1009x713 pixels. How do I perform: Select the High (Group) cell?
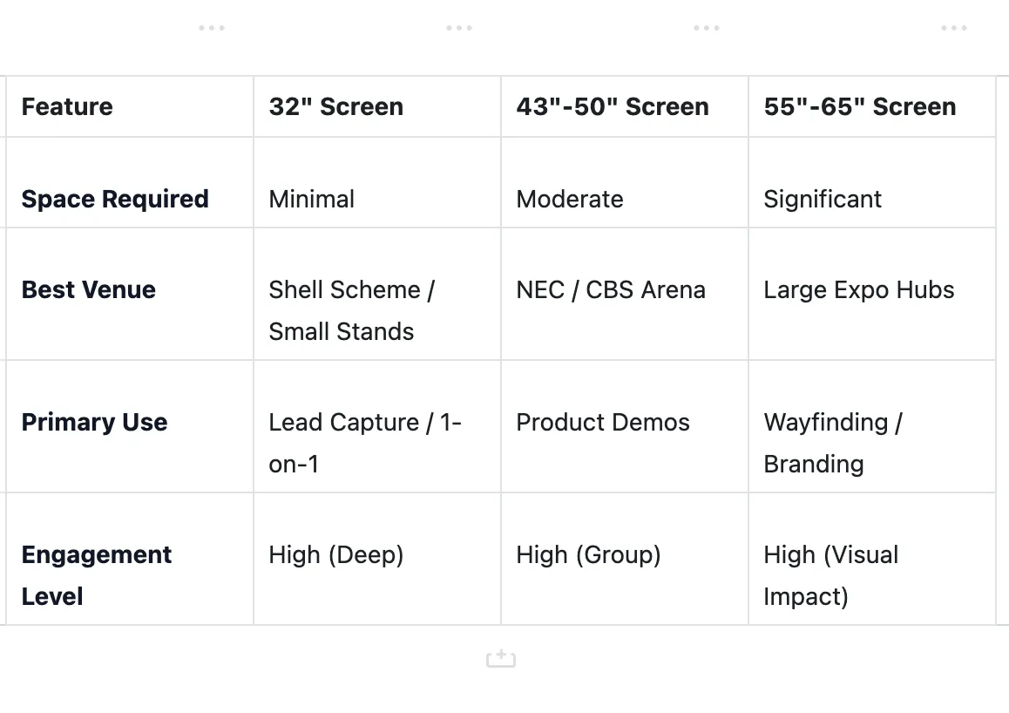(588, 554)
